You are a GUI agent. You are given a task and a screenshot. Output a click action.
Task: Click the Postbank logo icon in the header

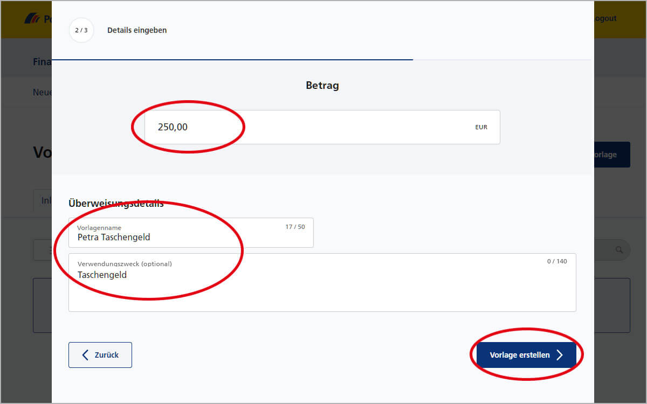31,18
